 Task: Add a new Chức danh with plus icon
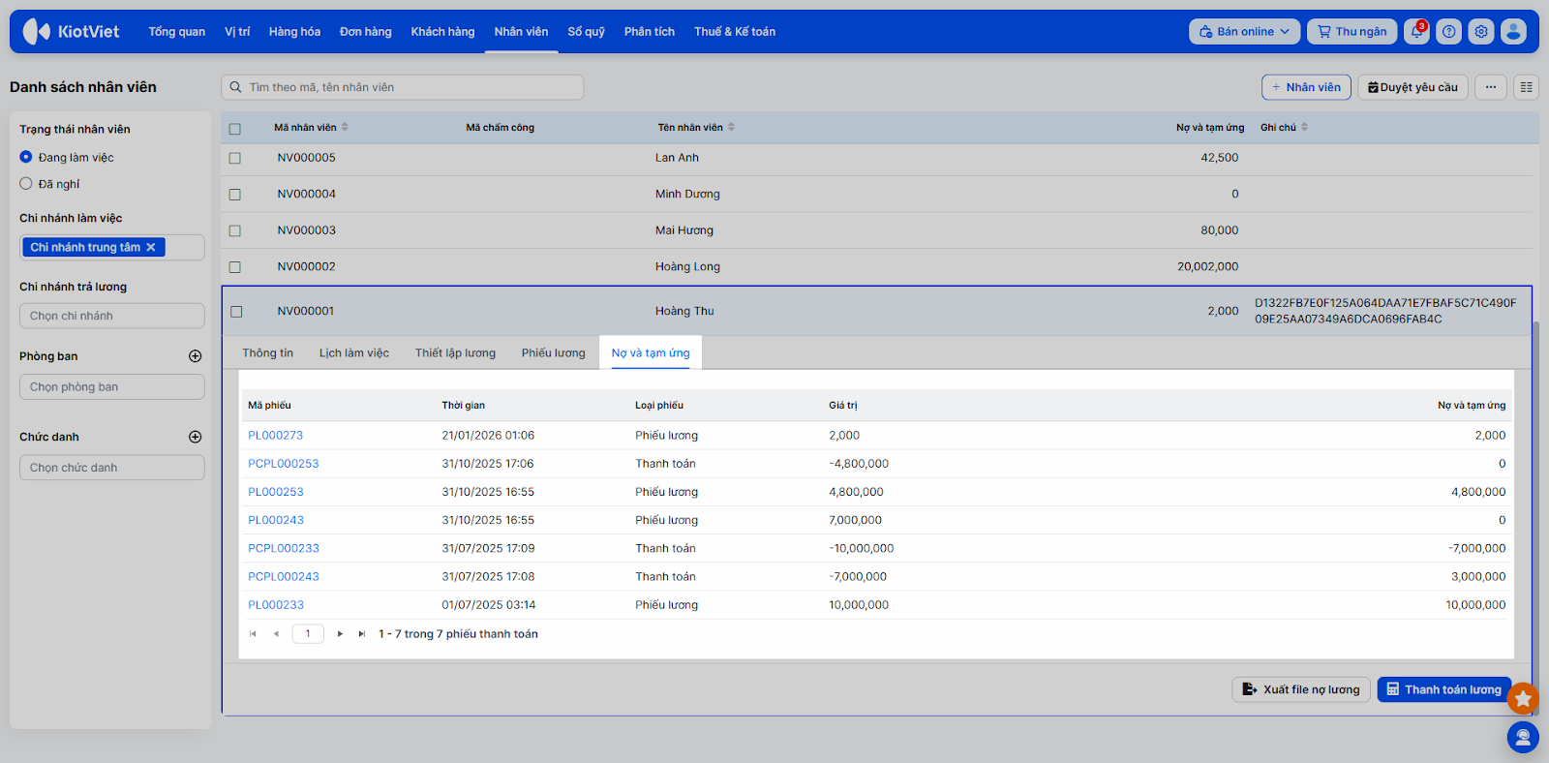pos(195,437)
